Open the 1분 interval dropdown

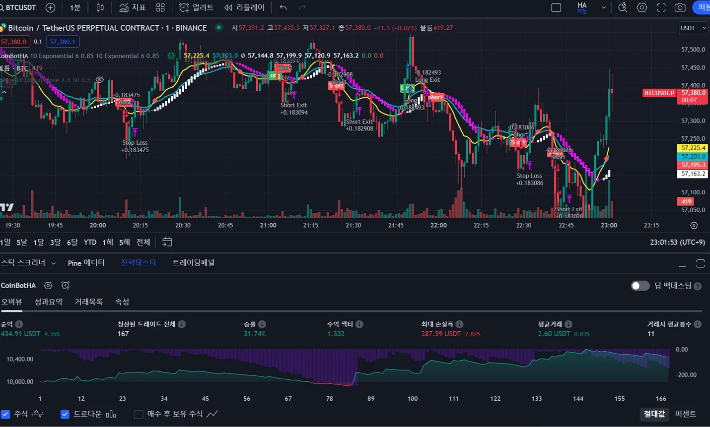pos(75,7)
